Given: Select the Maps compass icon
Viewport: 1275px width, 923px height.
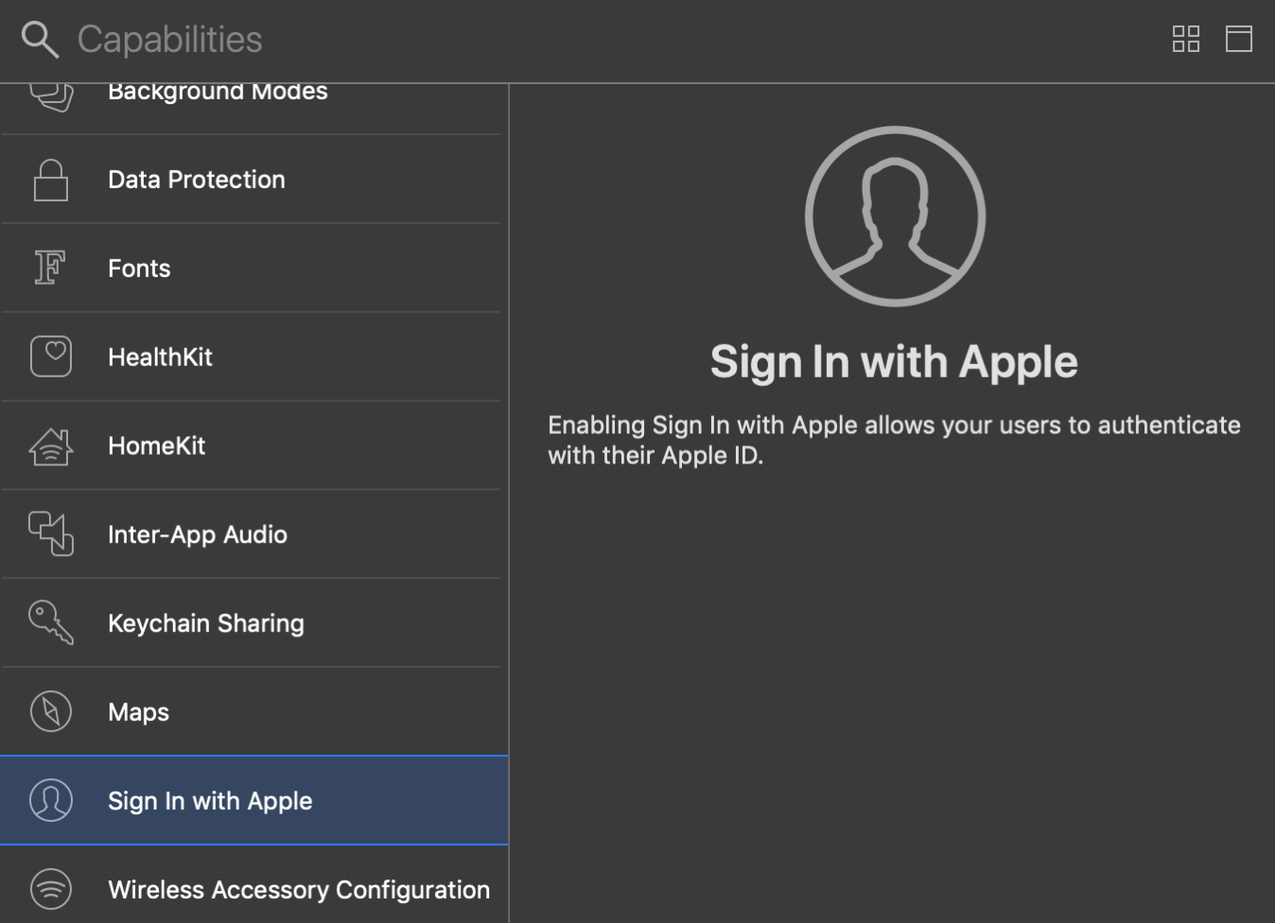Looking at the screenshot, I should coord(51,712).
